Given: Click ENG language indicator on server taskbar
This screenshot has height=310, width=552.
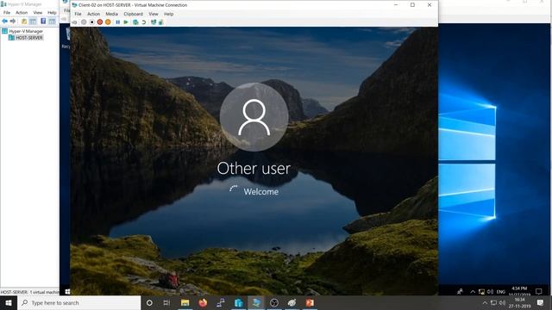Looking at the screenshot, I should point(501,292).
